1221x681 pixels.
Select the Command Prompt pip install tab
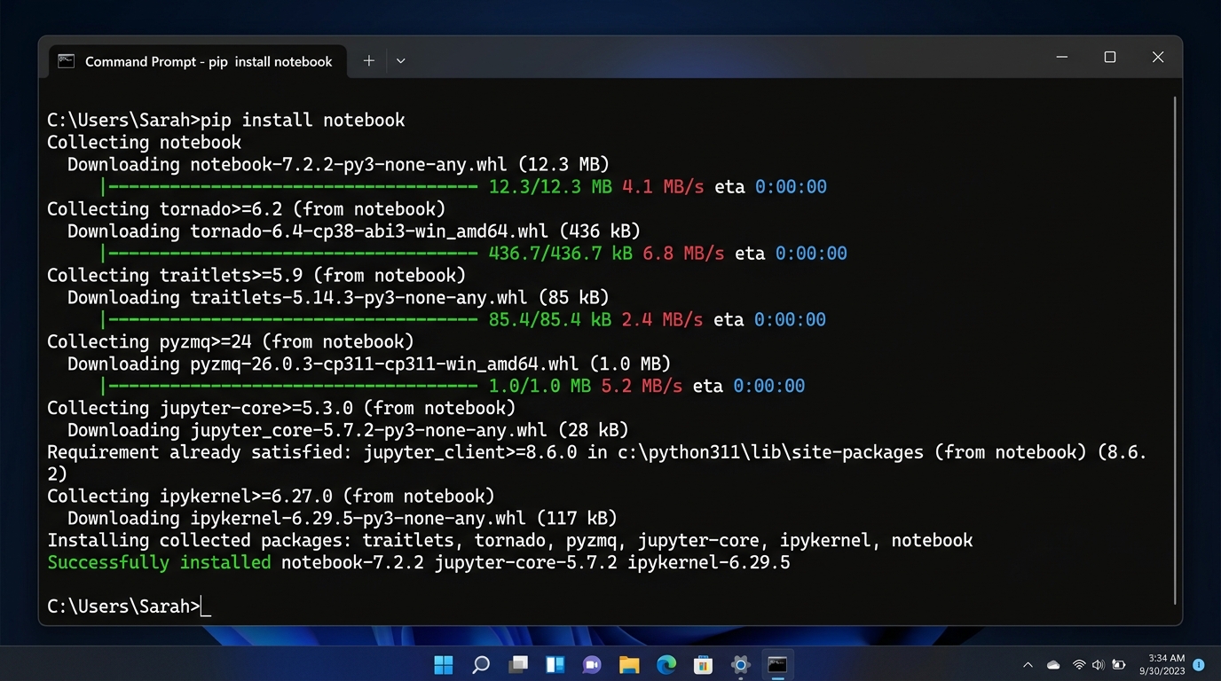[x=195, y=61]
